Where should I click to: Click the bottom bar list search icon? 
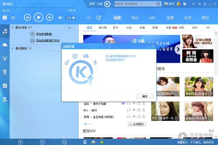point(64,142)
